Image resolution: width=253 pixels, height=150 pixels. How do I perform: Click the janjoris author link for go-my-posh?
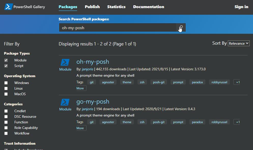[x=88, y=109]
